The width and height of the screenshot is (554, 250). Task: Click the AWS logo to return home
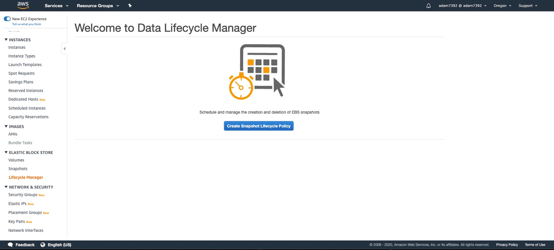tap(23, 5)
